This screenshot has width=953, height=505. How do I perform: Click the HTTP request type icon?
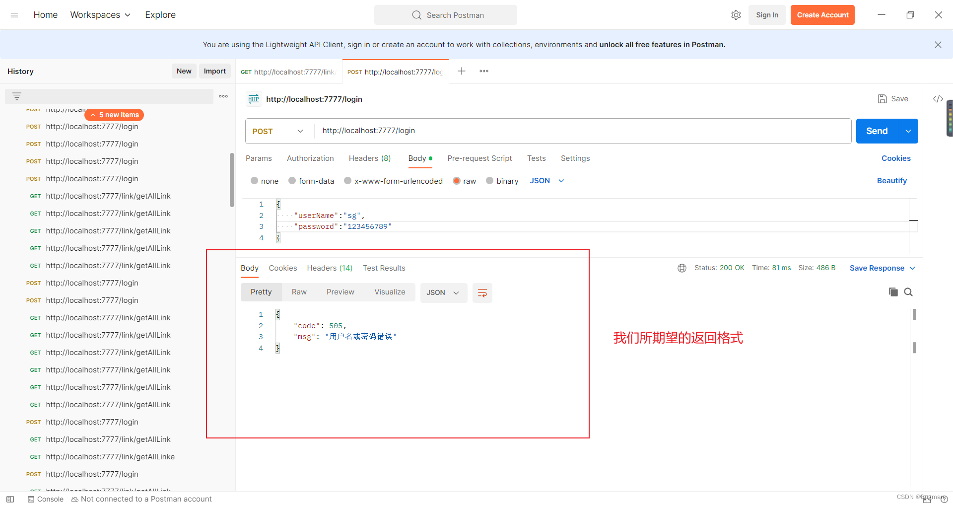pyautogui.click(x=254, y=99)
